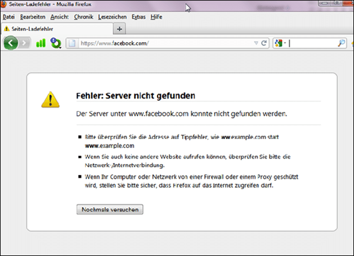Open the URL history dropdown arrow
This screenshot has width=354, height=256.
point(256,43)
